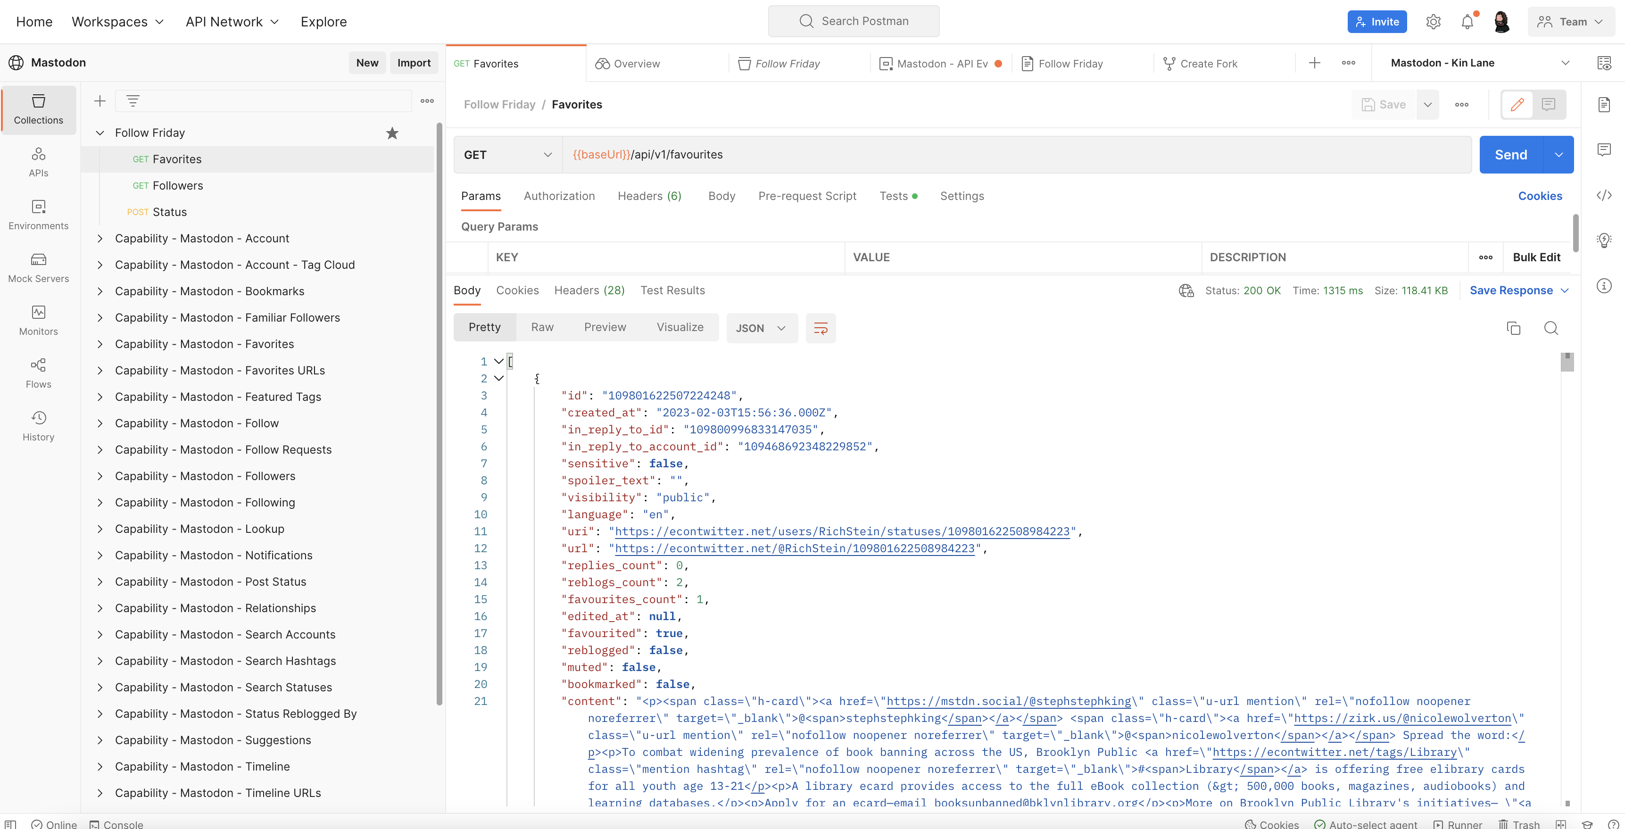Open the Save options dropdown arrow
1625x829 pixels.
point(1427,105)
